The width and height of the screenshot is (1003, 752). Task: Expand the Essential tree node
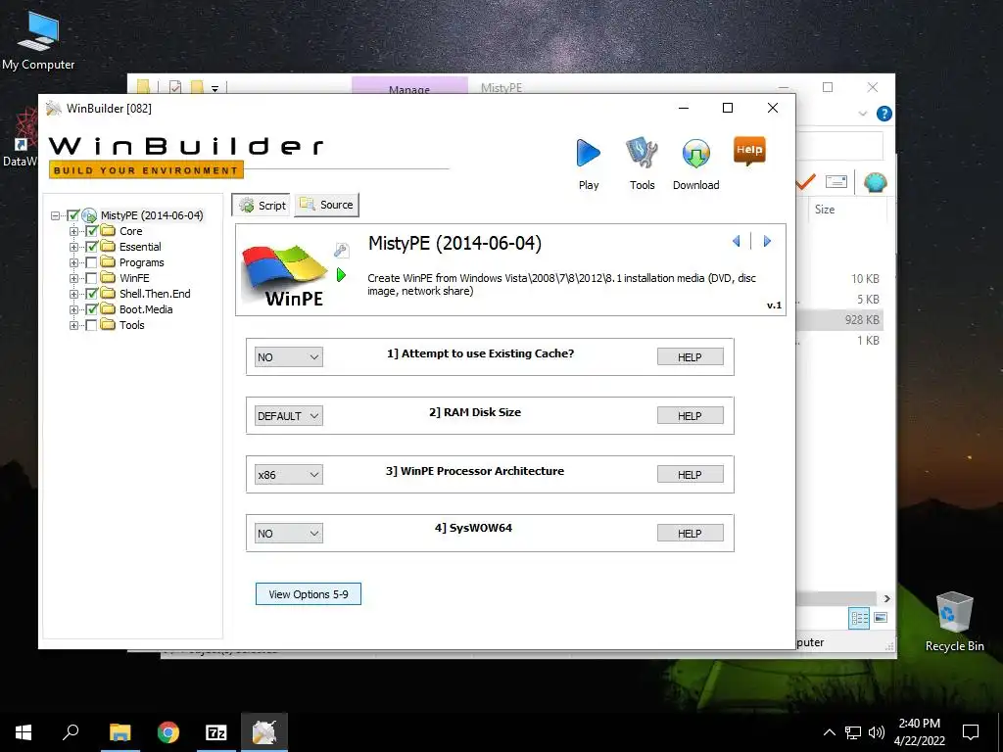pos(73,247)
